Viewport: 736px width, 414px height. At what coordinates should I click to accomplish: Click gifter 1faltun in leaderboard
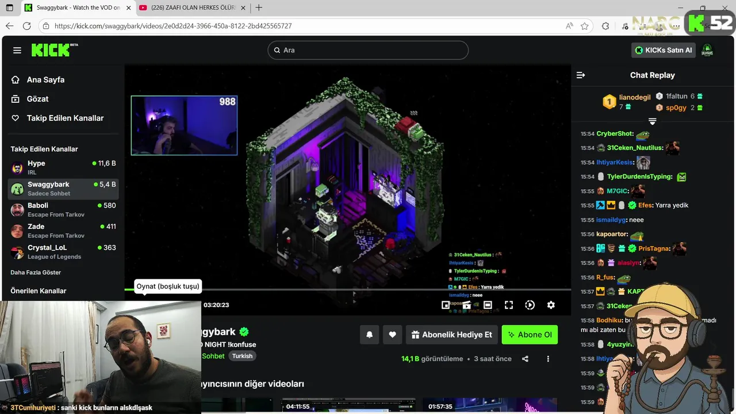click(x=676, y=96)
